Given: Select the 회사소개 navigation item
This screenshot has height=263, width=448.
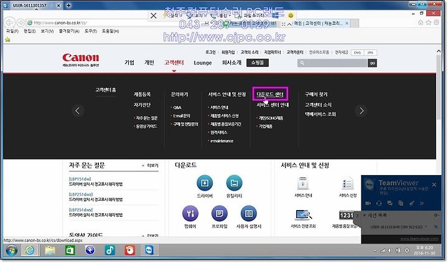Looking at the screenshot, I should coord(231,62).
